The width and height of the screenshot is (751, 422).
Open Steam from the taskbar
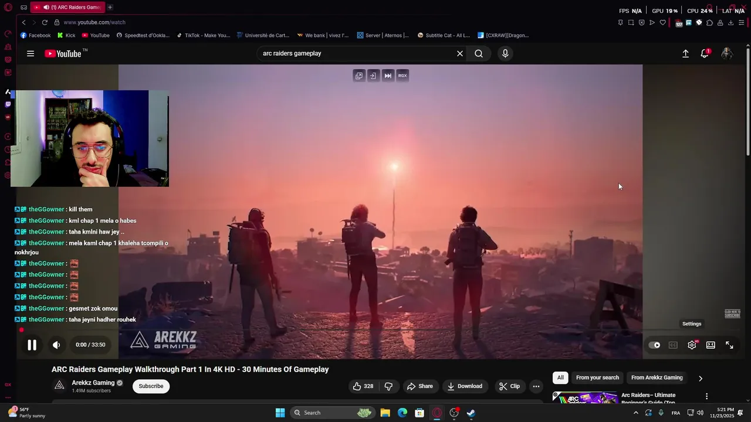[x=471, y=413]
